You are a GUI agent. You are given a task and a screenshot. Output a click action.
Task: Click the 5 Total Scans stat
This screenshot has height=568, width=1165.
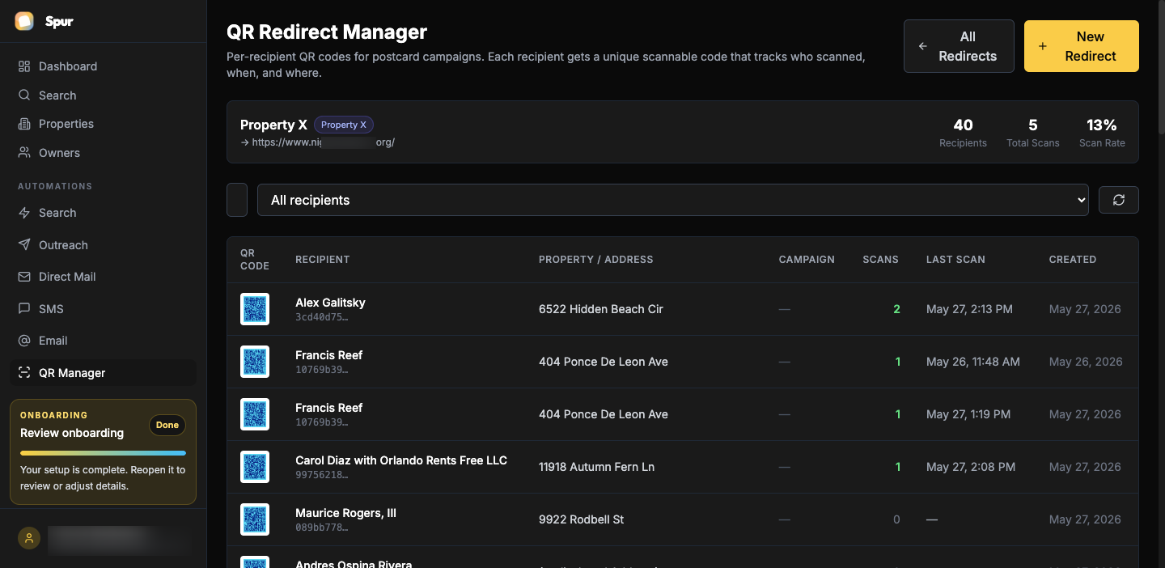(1033, 133)
